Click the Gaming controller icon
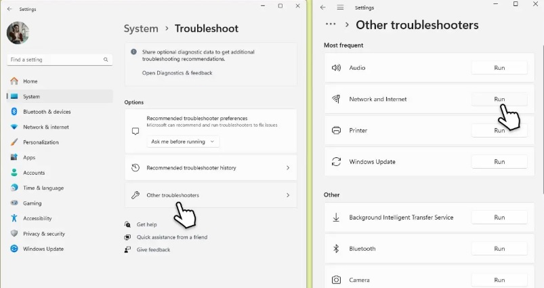 tap(14, 203)
